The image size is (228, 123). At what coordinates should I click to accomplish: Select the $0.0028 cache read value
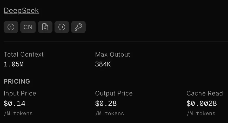[202, 103]
